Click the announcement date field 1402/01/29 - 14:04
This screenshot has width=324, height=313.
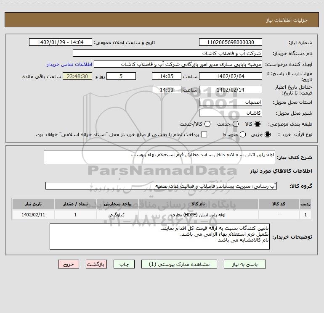61,42
